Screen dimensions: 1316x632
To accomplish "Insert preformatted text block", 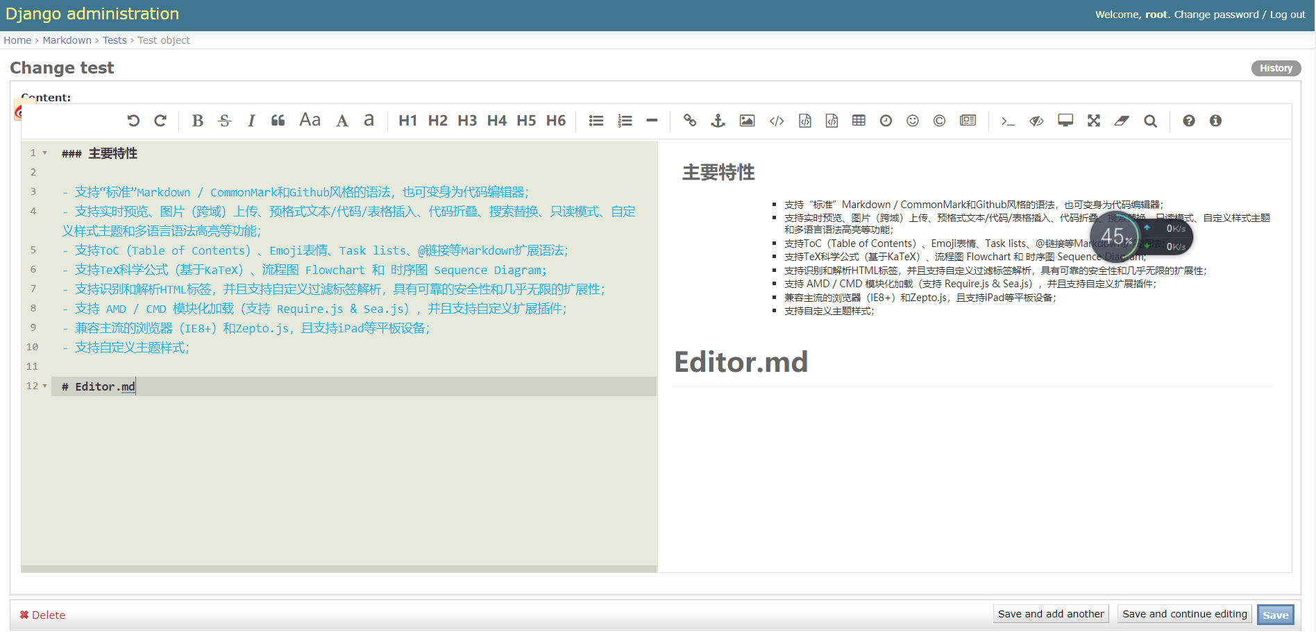I will click(x=805, y=121).
